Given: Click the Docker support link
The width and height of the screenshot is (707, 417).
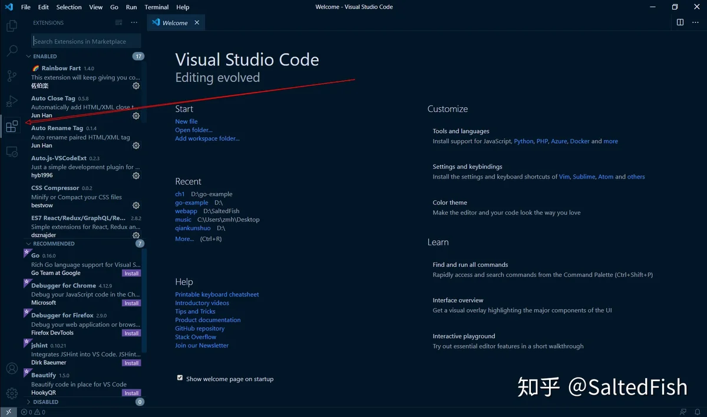Looking at the screenshot, I should (x=580, y=141).
